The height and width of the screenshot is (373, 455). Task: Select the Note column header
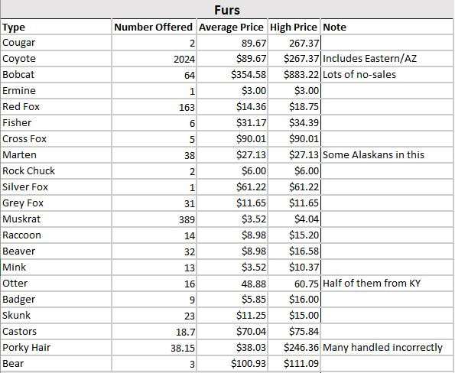[387, 27]
